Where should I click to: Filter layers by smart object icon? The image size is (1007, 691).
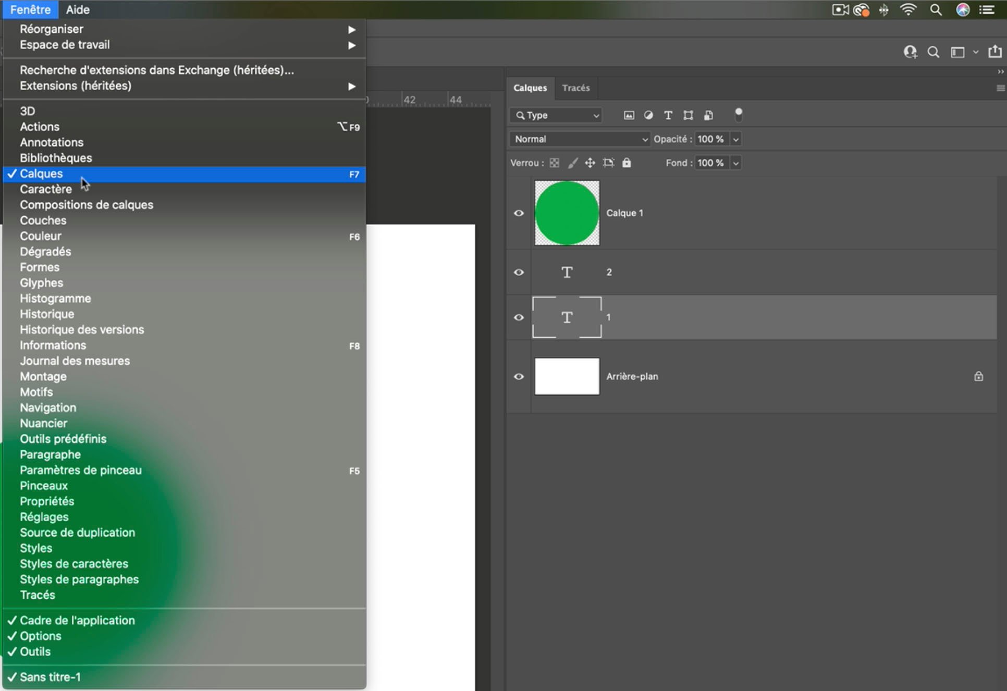[708, 115]
